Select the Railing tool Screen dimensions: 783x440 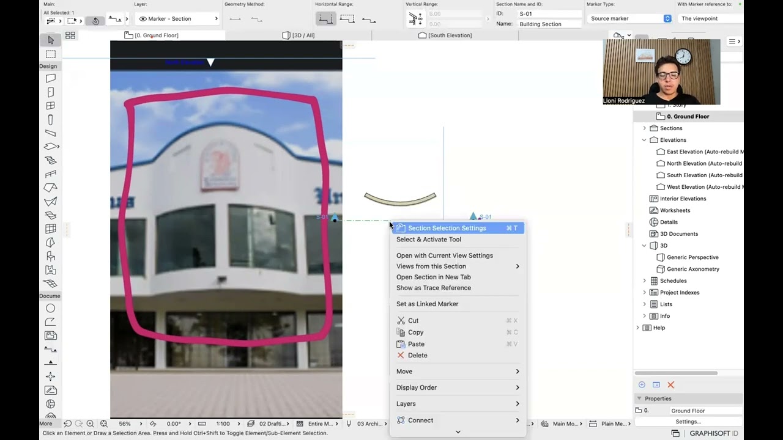[51, 174]
